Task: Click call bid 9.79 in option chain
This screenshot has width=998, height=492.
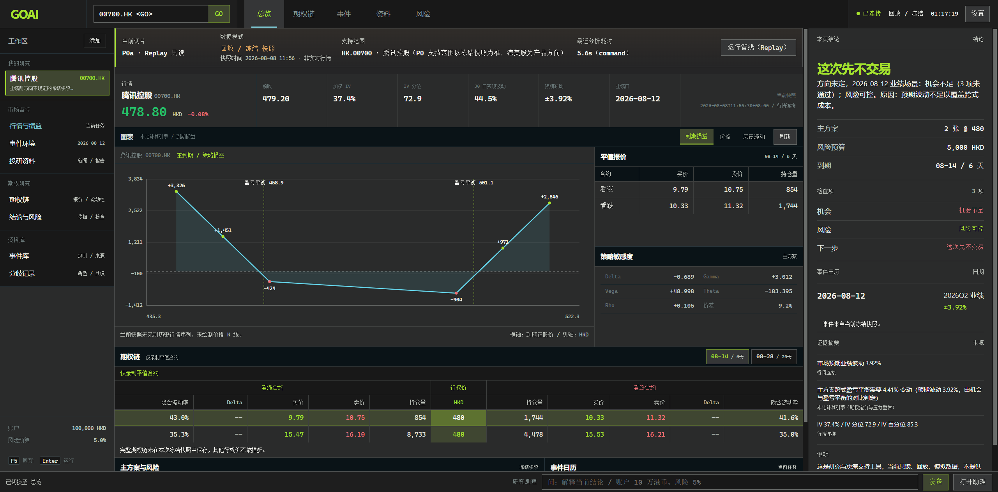Action: pos(296,418)
